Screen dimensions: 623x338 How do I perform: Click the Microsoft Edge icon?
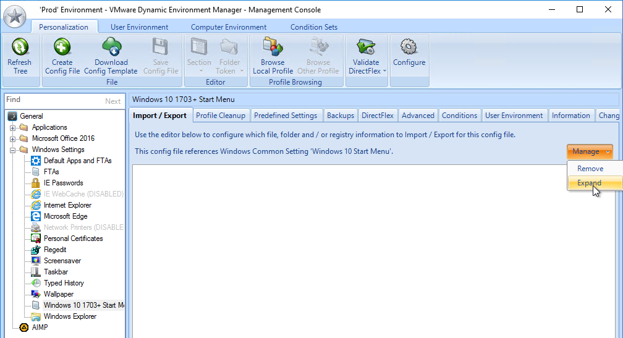point(36,216)
